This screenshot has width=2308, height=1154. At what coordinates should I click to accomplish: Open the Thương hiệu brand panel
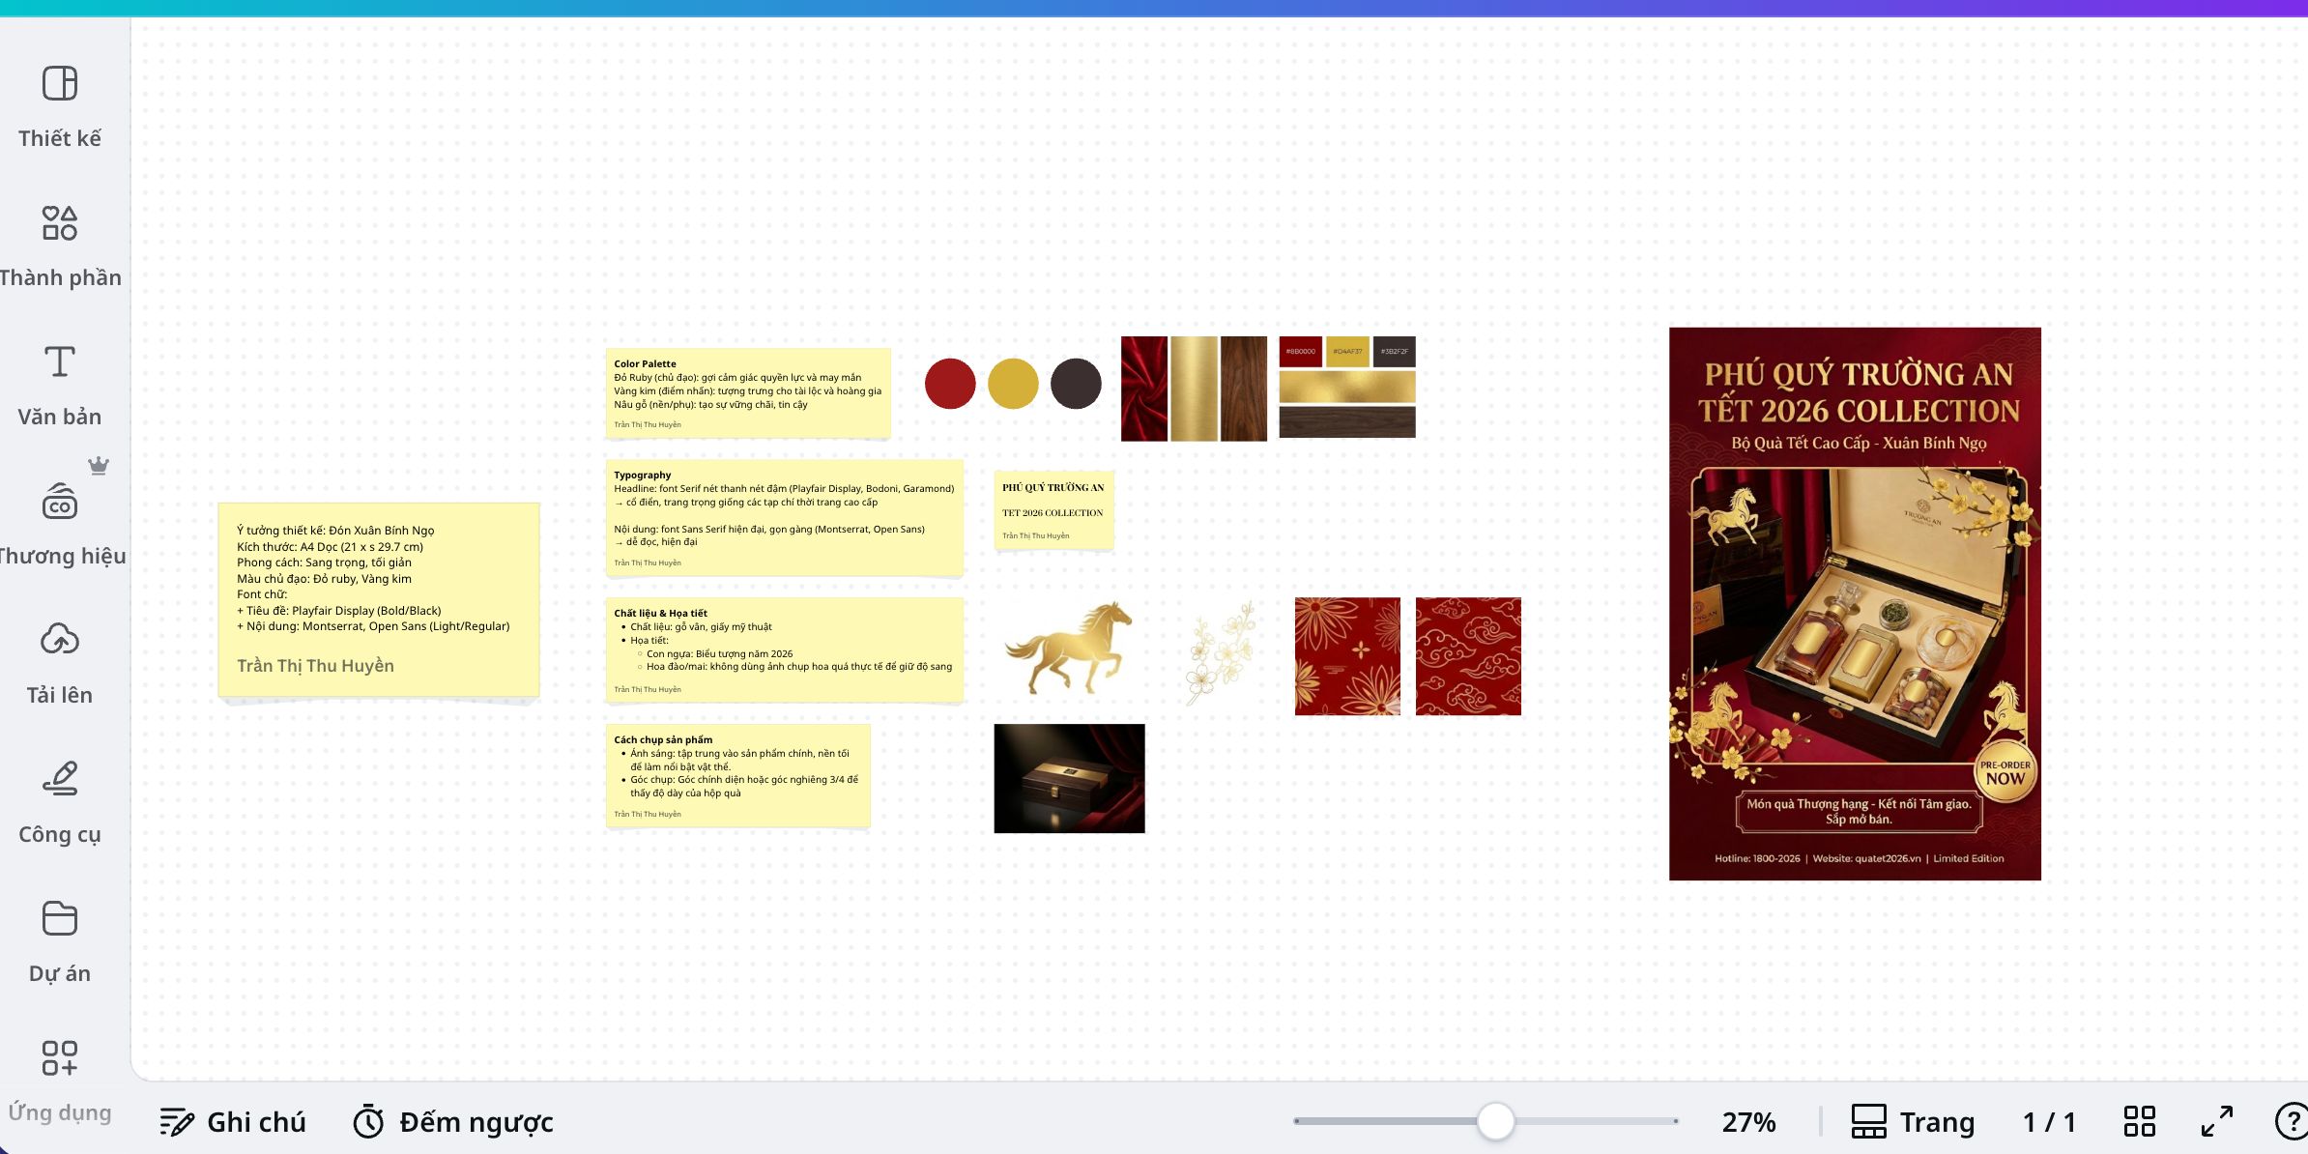point(60,524)
